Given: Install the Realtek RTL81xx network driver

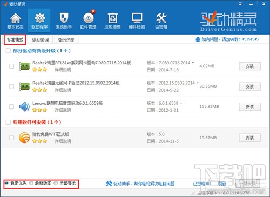Looking at the screenshot, I should click(x=249, y=66).
